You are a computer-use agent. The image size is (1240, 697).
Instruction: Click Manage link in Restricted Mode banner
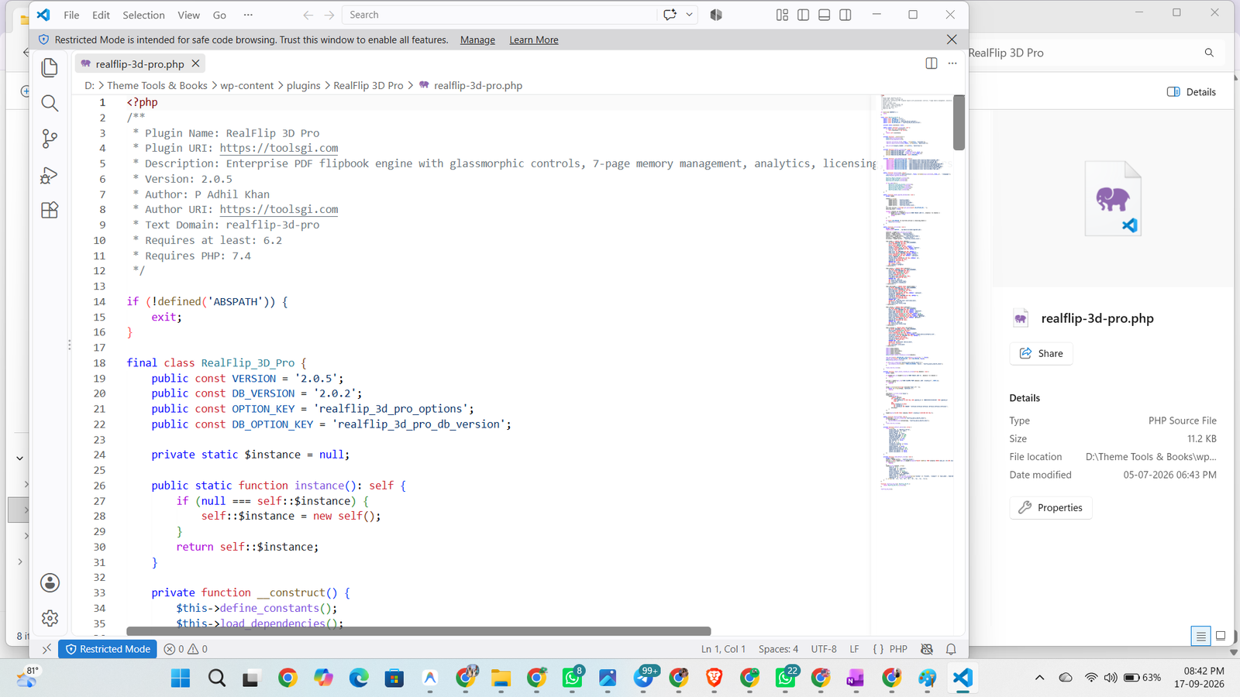tap(477, 39)
